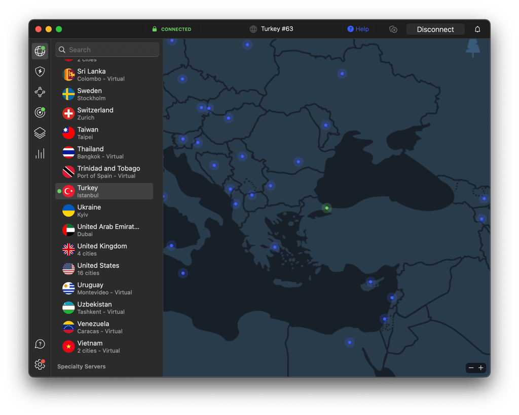Click the Sri Lanka flag icon
This screenshot has width=519, height=415.
tap(68, 75)
